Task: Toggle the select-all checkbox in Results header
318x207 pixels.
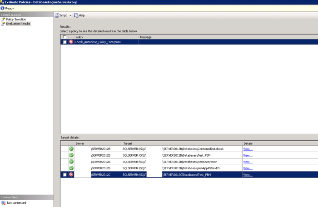Action: [x=65, y=37]
